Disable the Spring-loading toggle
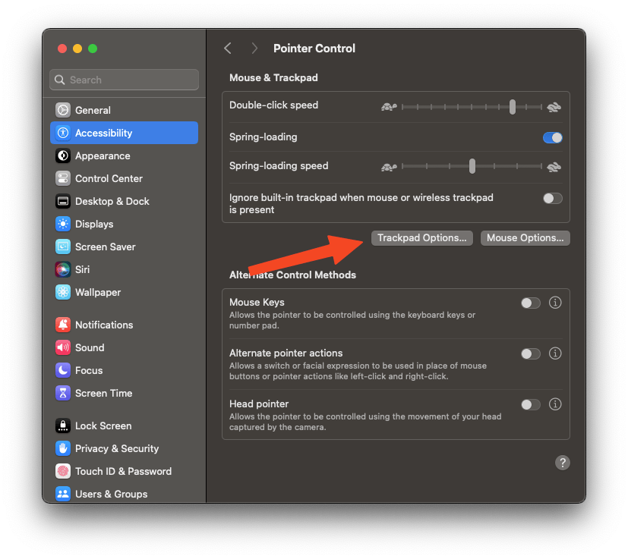This screenshot has width=628, height=559. [x=553, y=137]
